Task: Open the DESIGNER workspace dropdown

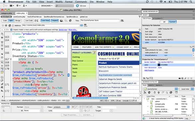Action: pyautogui.click(x=47, y=6)
